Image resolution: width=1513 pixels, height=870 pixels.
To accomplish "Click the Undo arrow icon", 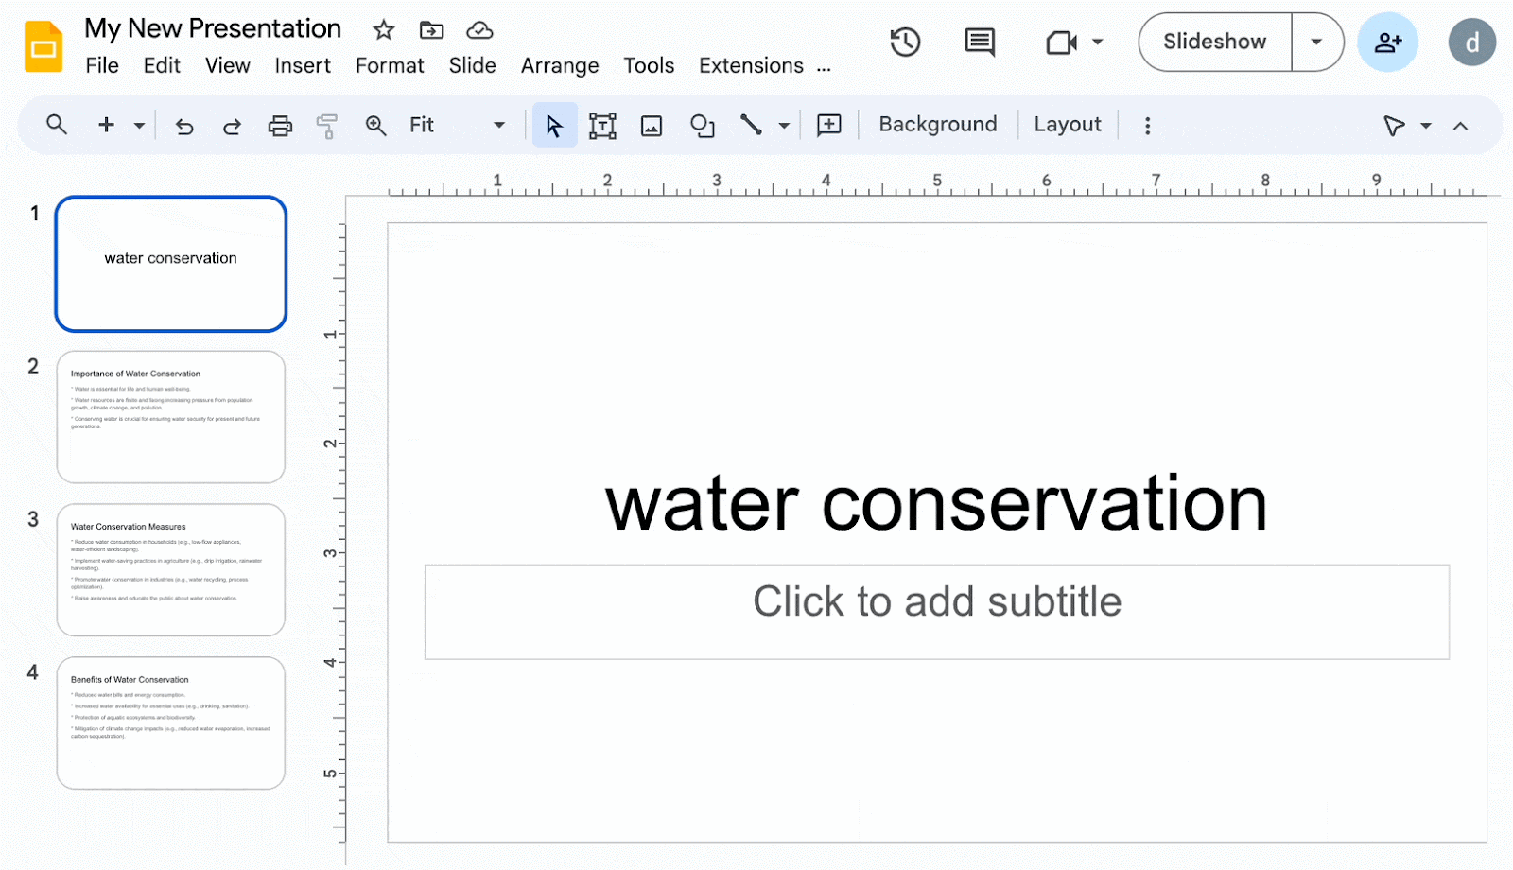I will point(184,126).
